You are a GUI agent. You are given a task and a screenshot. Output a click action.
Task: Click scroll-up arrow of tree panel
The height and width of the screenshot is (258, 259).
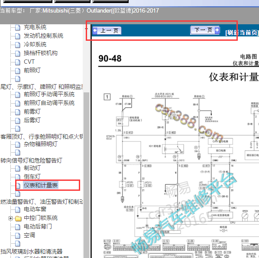coord(86,29)
